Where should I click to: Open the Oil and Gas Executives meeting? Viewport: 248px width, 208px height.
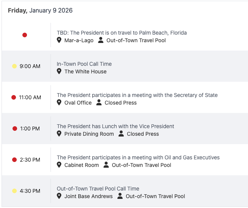pos(138,157)
